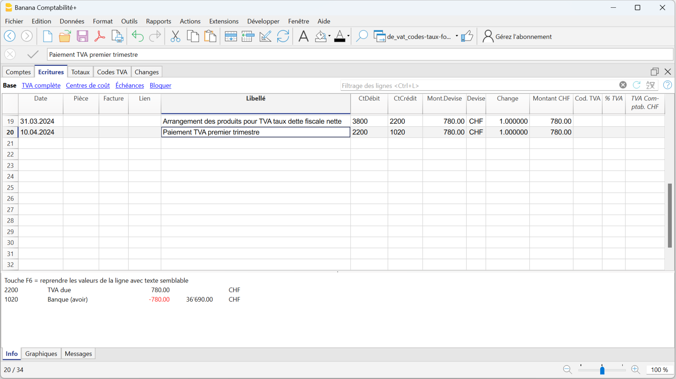Screen dimensions: 676x379
Task: Click the Paste clipboard icon
Action: (210, 36)
